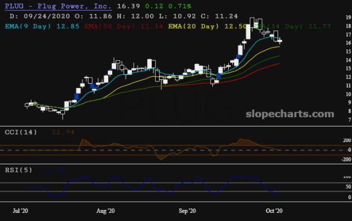Select the EMA(50 Day) legend label
Screen dimensions: 352x221
[x=114, y=26]
